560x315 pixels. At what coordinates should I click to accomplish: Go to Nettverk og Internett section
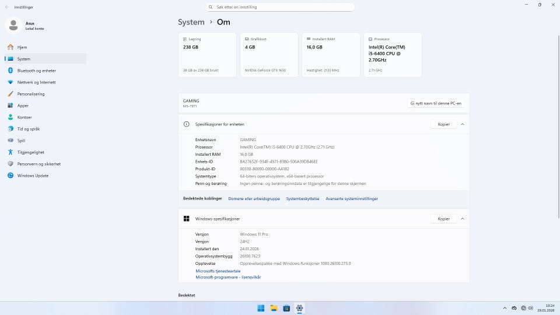pyautogui.click(x=36, y=82)
